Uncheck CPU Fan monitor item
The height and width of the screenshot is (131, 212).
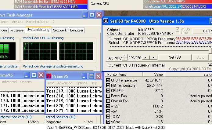108,90
